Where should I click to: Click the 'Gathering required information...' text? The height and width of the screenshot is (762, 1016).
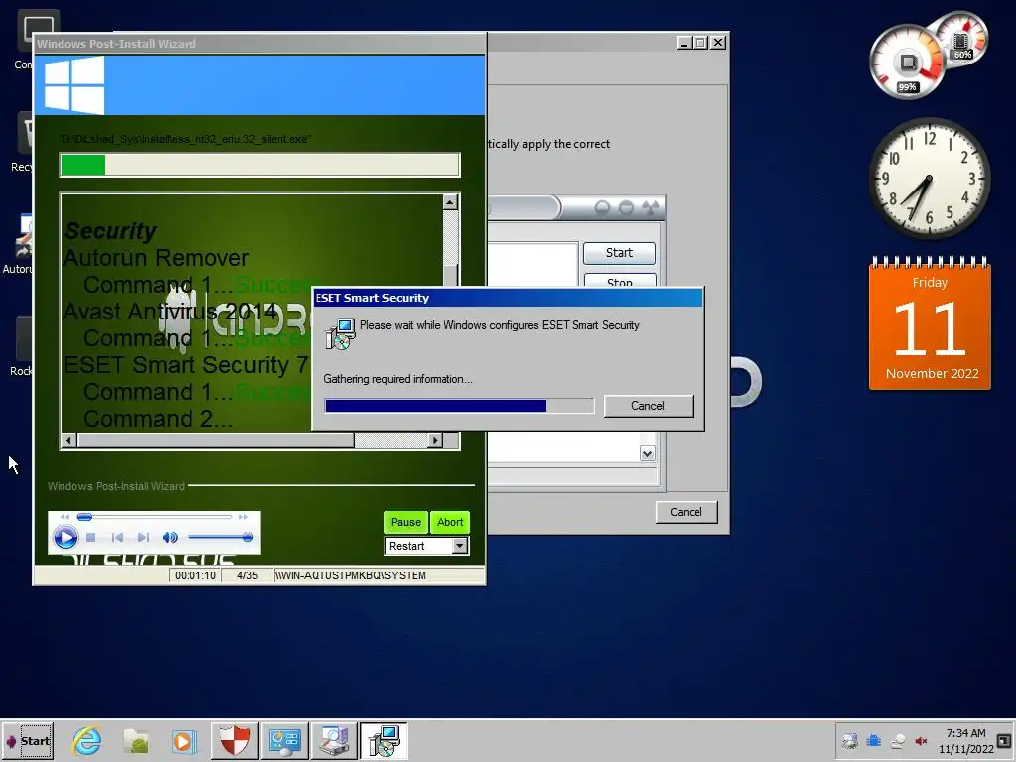(x=398, y=379)
